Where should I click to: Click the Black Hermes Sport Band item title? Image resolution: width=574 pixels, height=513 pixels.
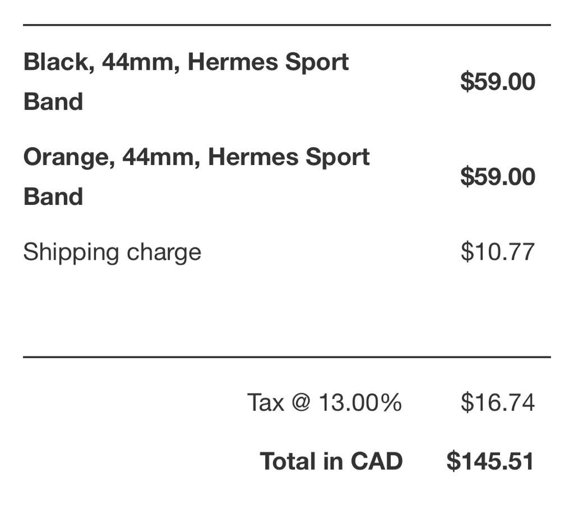[186, 62]
